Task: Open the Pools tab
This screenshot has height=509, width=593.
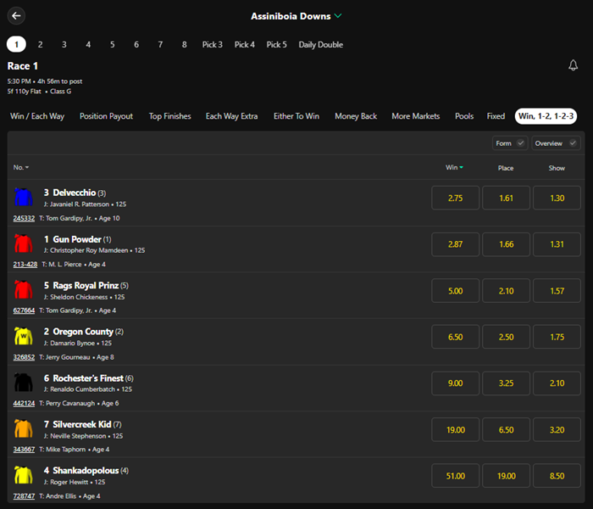Action: pyautogui.click(x=464, y=116)
